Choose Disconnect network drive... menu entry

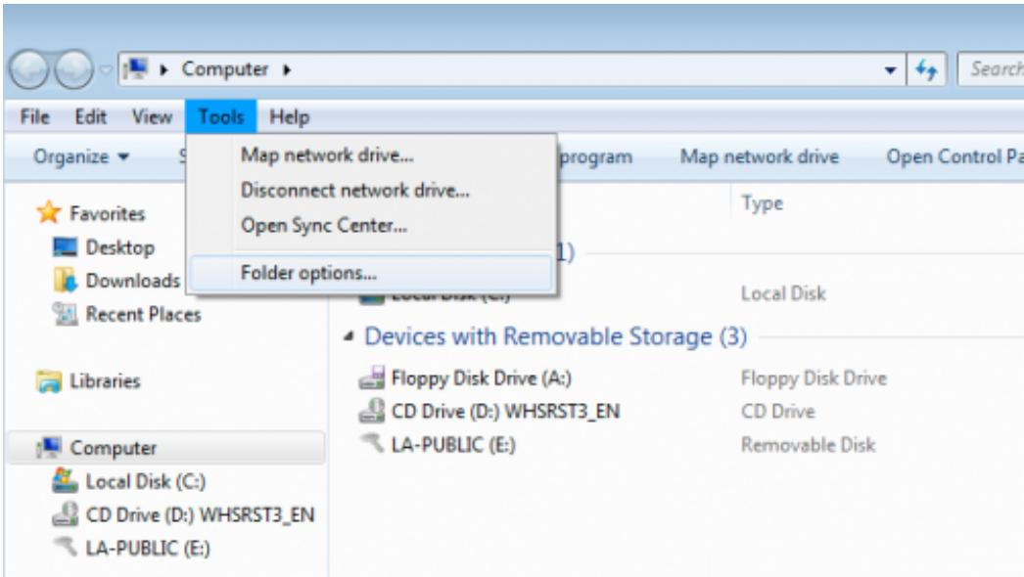(x=372, y=190)
